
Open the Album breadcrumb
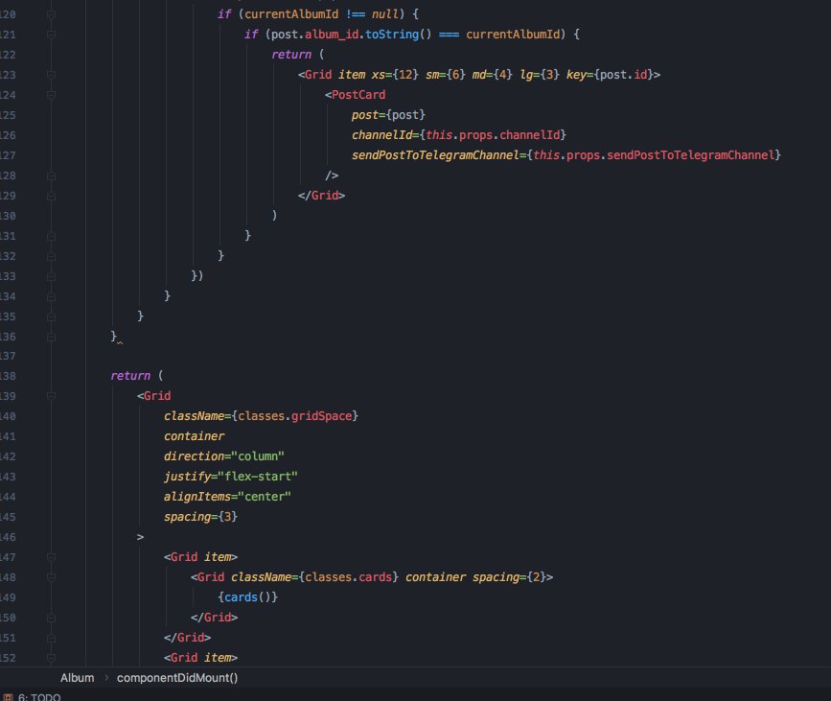[x=77, y=678]
